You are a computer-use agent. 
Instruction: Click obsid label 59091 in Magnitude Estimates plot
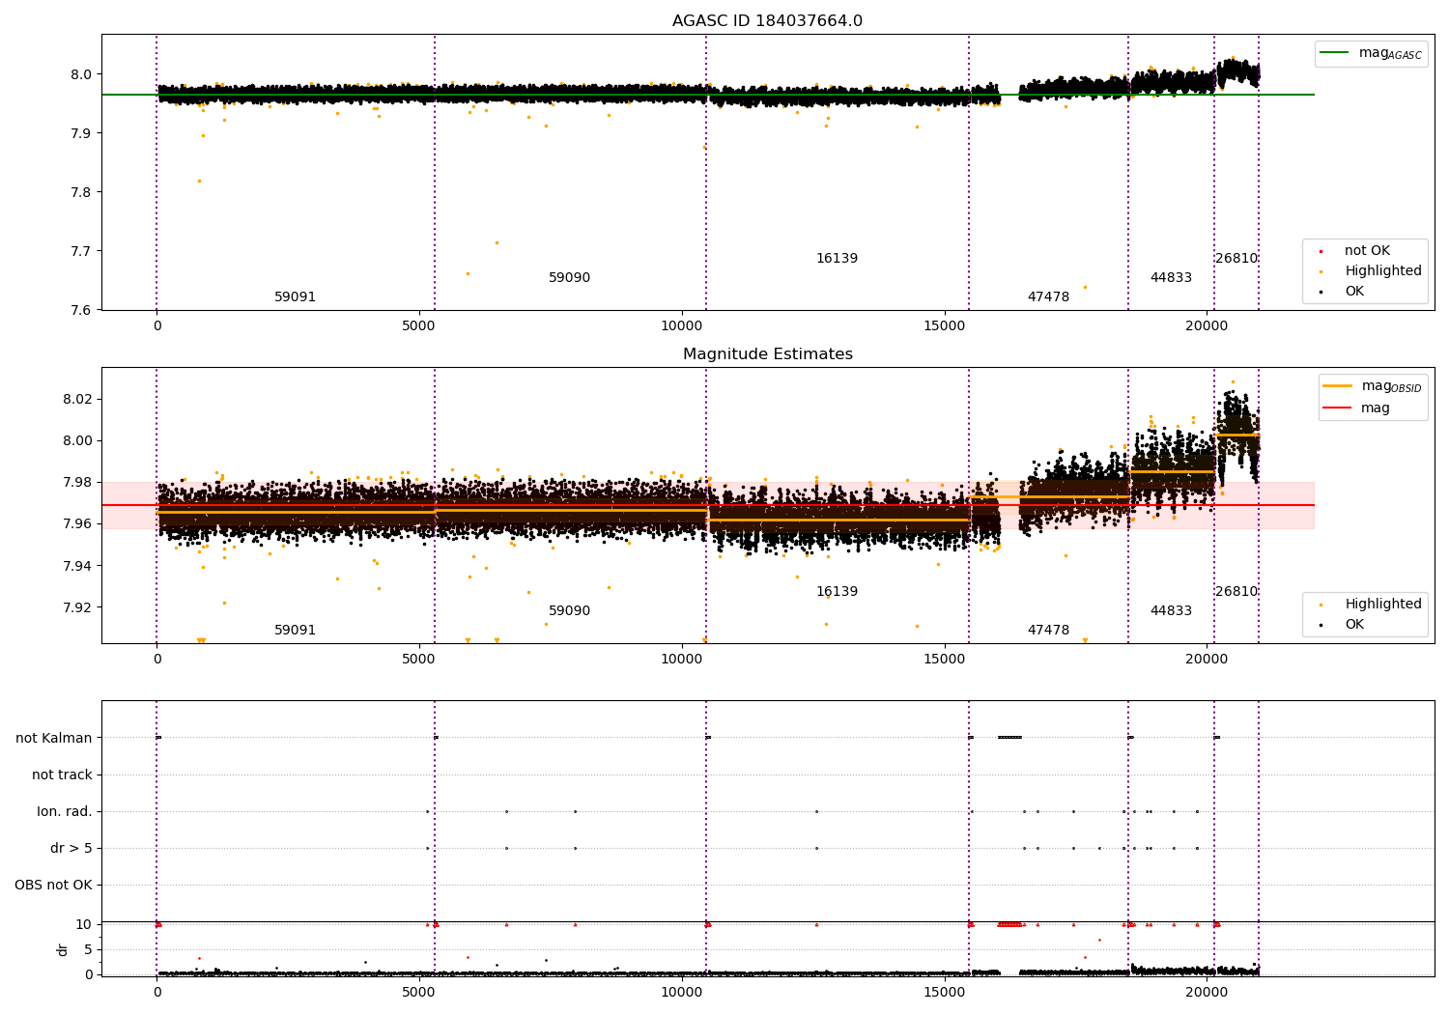click(x=295, y=631)
